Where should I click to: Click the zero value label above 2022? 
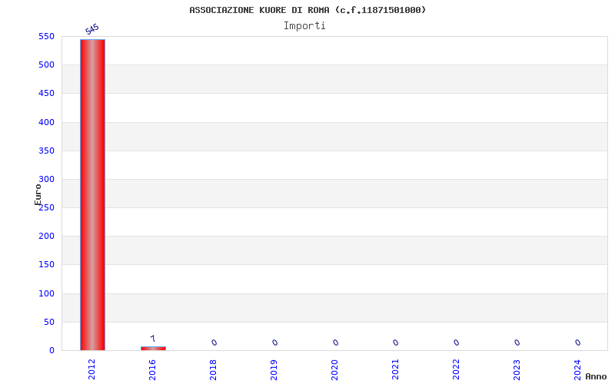457,343
